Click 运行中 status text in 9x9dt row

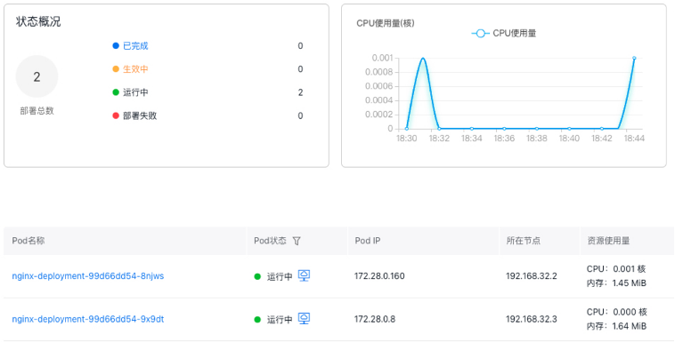pos(280,320)
